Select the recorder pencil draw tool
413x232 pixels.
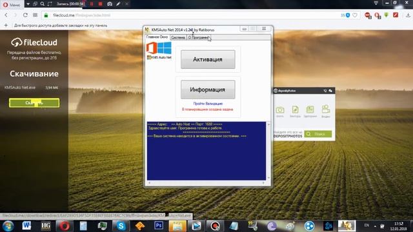(x=118, y=4)
